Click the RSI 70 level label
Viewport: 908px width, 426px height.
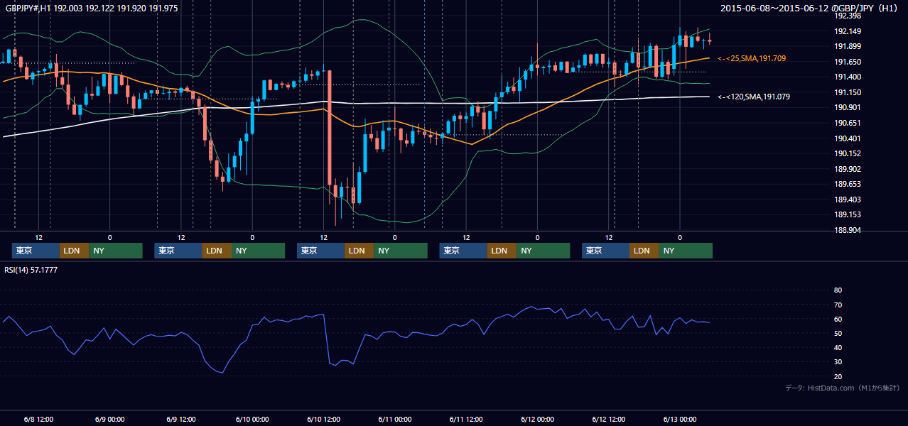838,305
